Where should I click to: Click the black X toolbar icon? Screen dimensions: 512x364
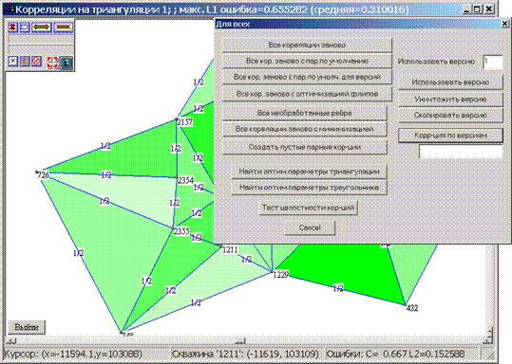coord(12,61)
